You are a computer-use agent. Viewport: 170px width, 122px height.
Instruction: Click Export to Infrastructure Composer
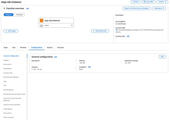(137, 8)
